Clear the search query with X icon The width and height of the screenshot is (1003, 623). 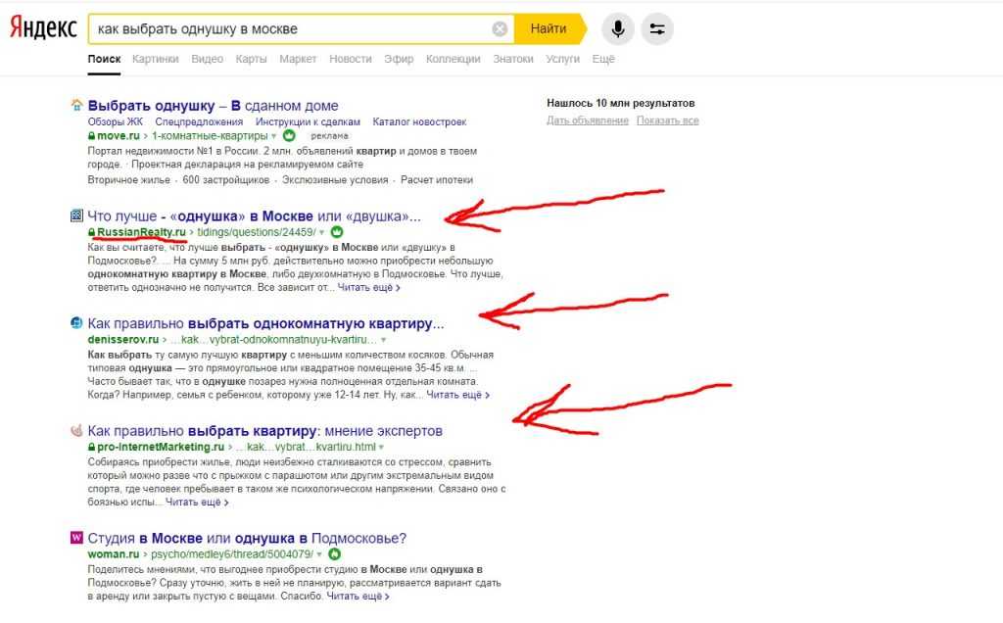tap(500, 28)
